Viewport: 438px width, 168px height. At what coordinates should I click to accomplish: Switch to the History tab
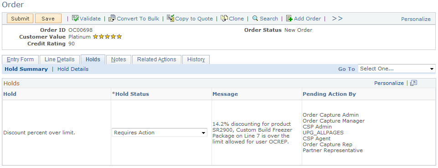coord(196,59)
